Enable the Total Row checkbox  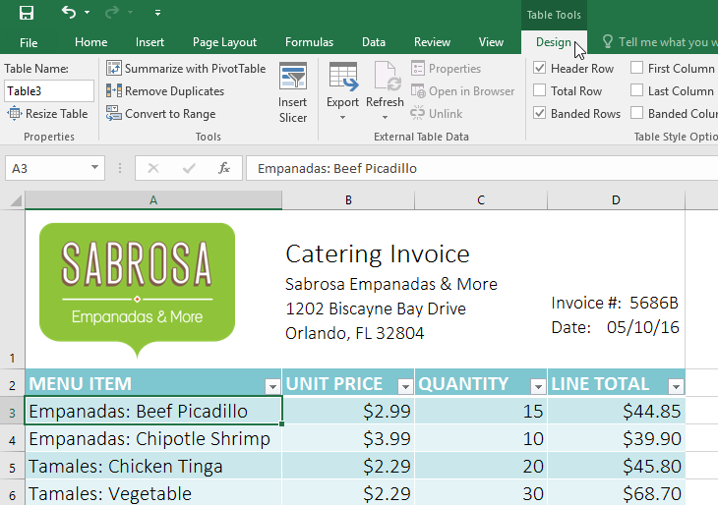(539, 91)
